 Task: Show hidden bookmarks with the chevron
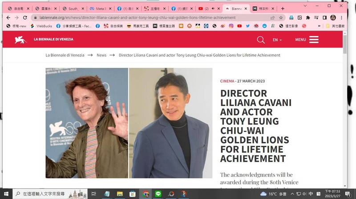319,26
